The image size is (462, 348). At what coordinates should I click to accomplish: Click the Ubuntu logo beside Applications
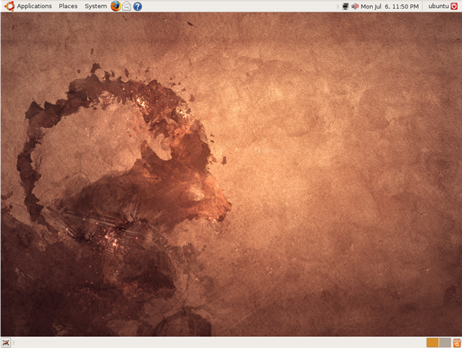click(x=9, y=6)
